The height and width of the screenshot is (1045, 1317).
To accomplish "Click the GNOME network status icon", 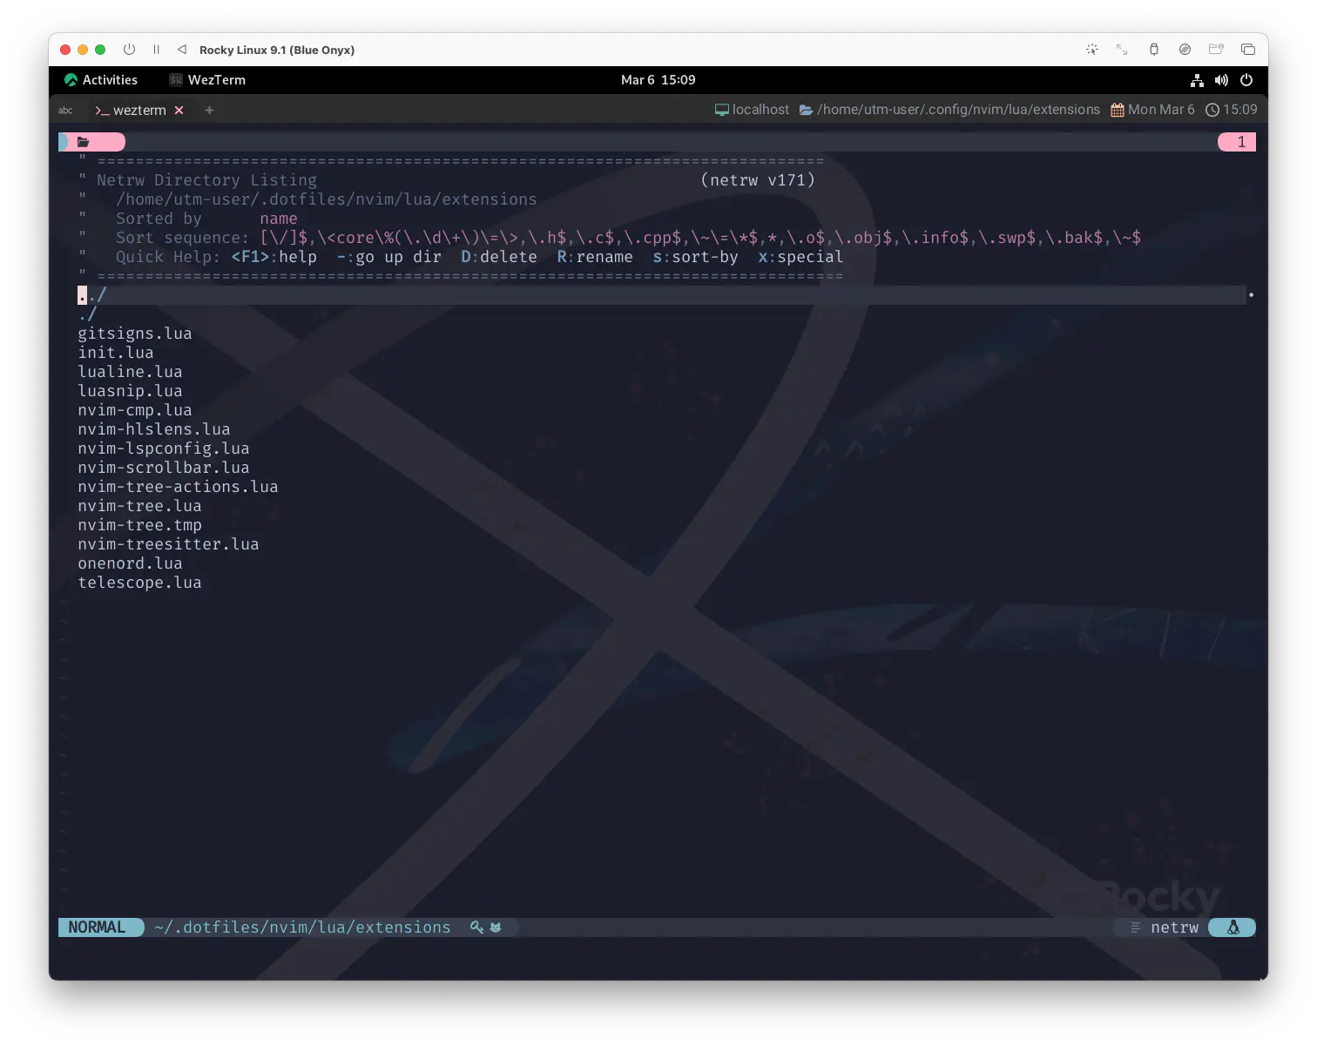I will 1197,80.
